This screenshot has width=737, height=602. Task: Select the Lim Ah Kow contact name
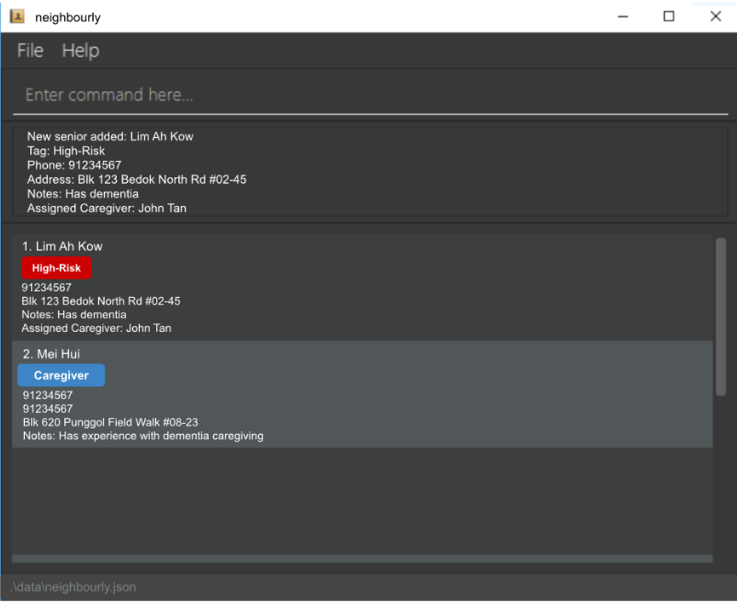click(x=62, y=246)
